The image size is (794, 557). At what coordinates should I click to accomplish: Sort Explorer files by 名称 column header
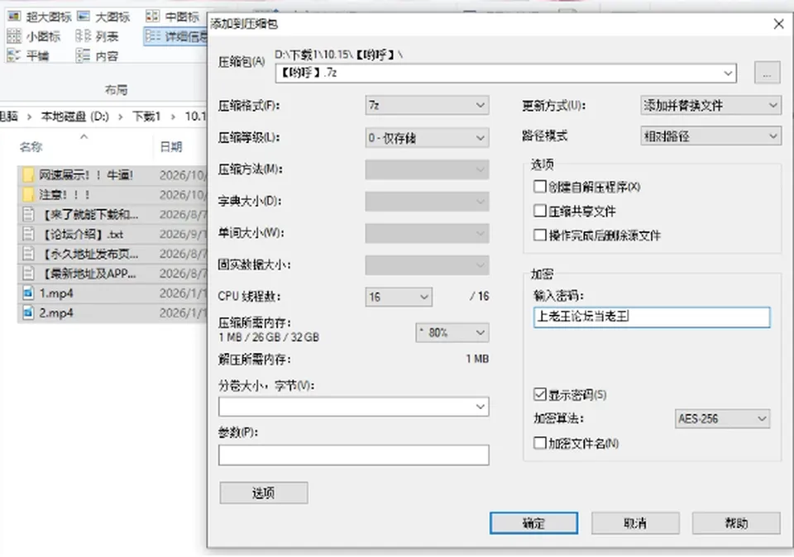(x=31, y=147)
